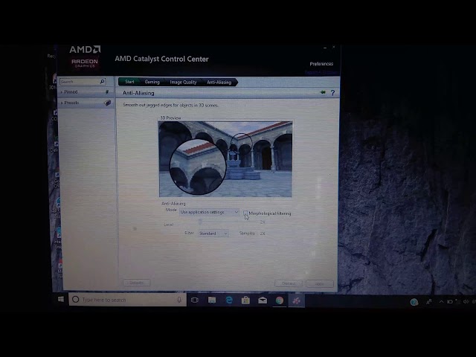Open File Explorer from the taskbar
Screen dimensions: 476x357
tap(212, 300)
